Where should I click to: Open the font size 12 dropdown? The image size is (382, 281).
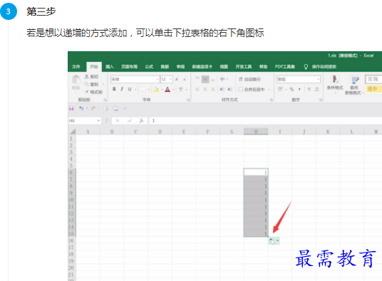tap(170, 79)
